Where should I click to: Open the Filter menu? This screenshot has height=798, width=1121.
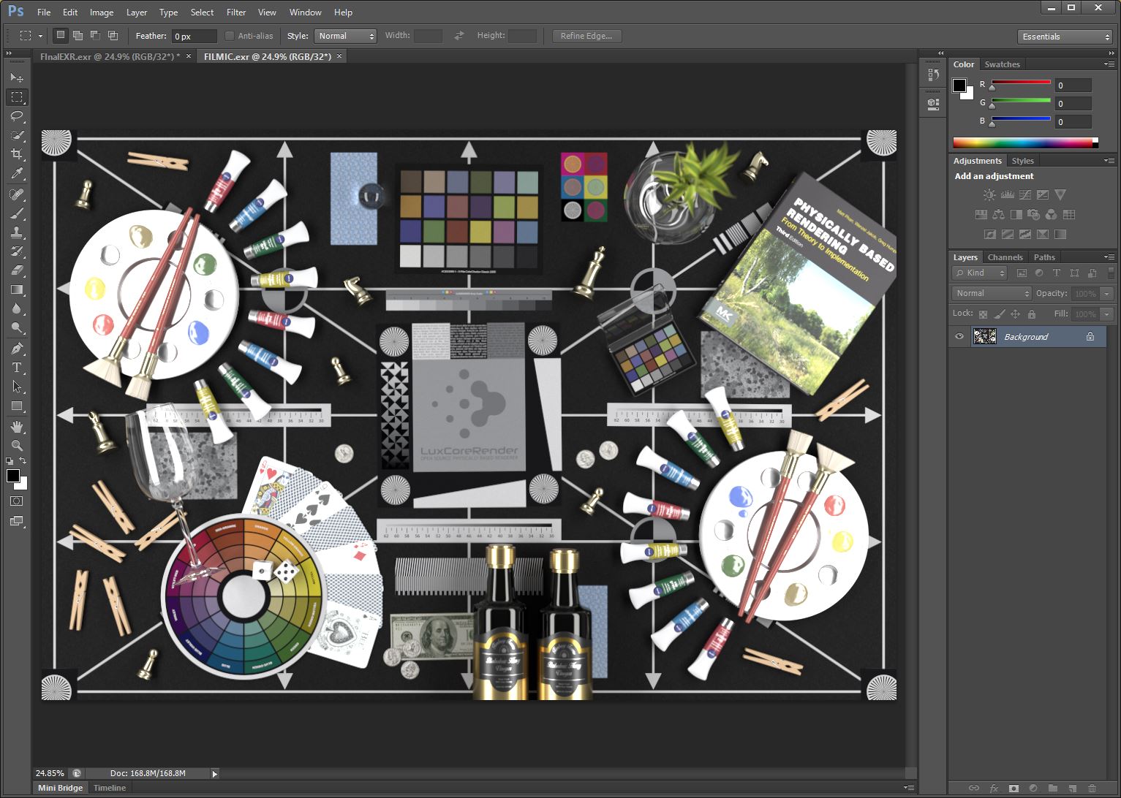[x=236, y=12]
